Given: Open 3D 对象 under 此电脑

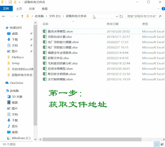Looking at the screenshot, I should tap(17, 97).
